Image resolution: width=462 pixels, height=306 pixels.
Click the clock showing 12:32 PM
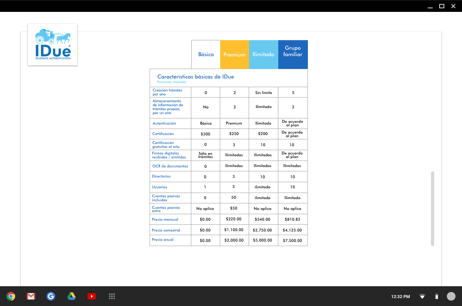pyautogui.click(x=400, y=297)
